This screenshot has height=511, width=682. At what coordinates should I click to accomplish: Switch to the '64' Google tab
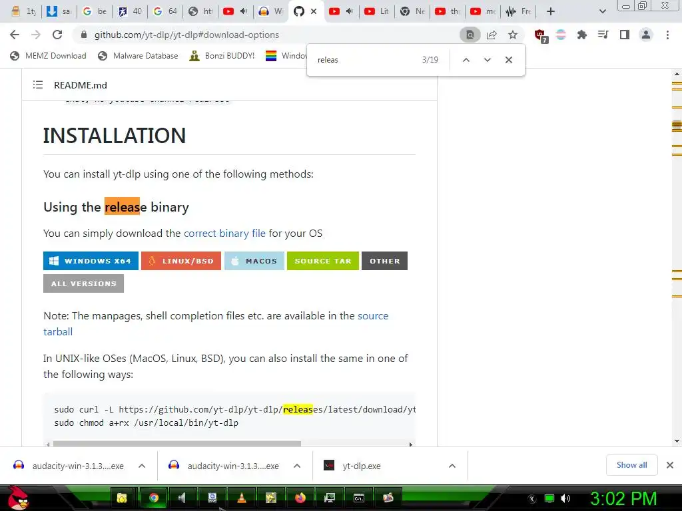point(165,11)
